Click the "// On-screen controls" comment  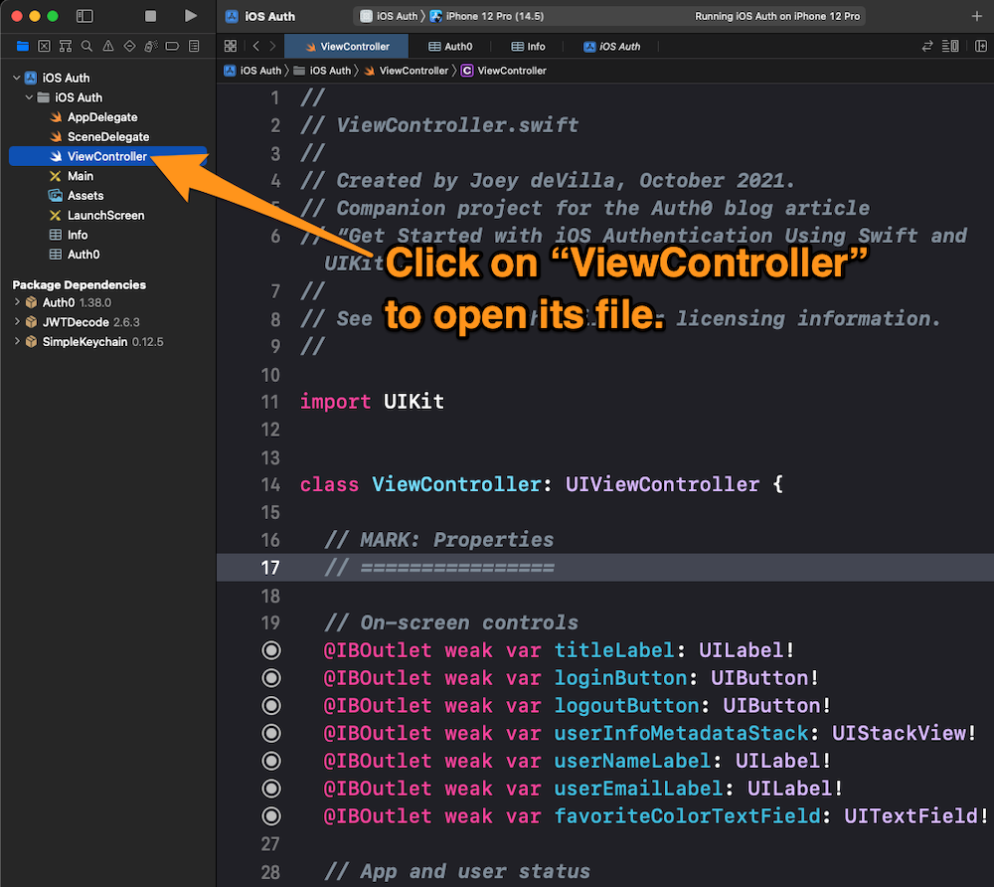[450, 623]
